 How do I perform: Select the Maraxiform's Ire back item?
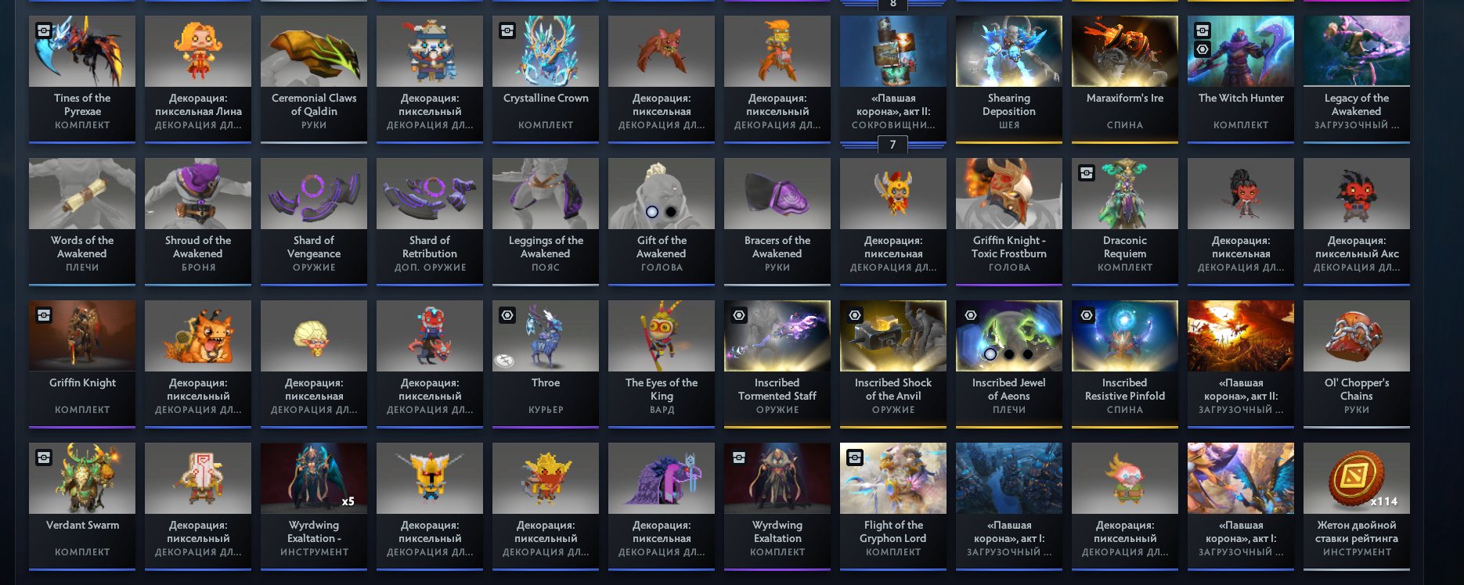[1125, 79]
